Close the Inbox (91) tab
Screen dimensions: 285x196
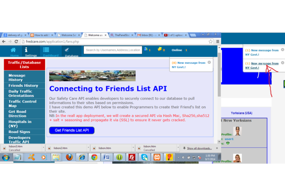[159, 35]
